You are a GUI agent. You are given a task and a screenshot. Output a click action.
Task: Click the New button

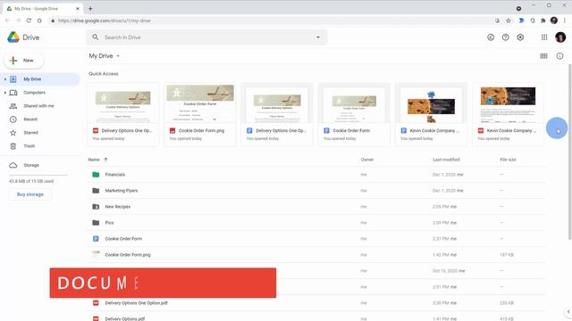point(24,61)
